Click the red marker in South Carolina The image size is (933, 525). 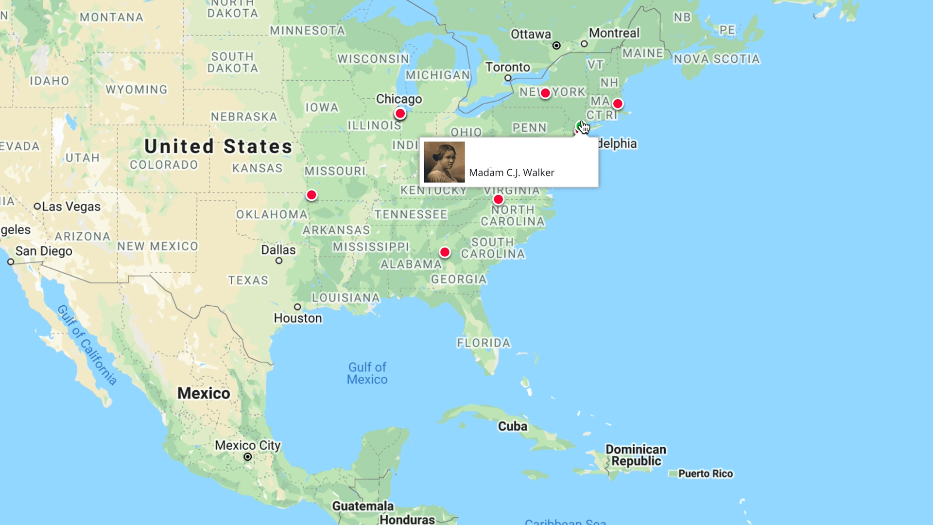pyautogui.click(x=445, y=252)
